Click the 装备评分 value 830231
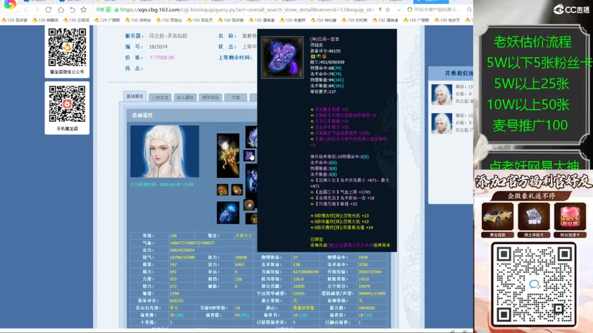This screenshot has width=593, height=333. point(177,301)
